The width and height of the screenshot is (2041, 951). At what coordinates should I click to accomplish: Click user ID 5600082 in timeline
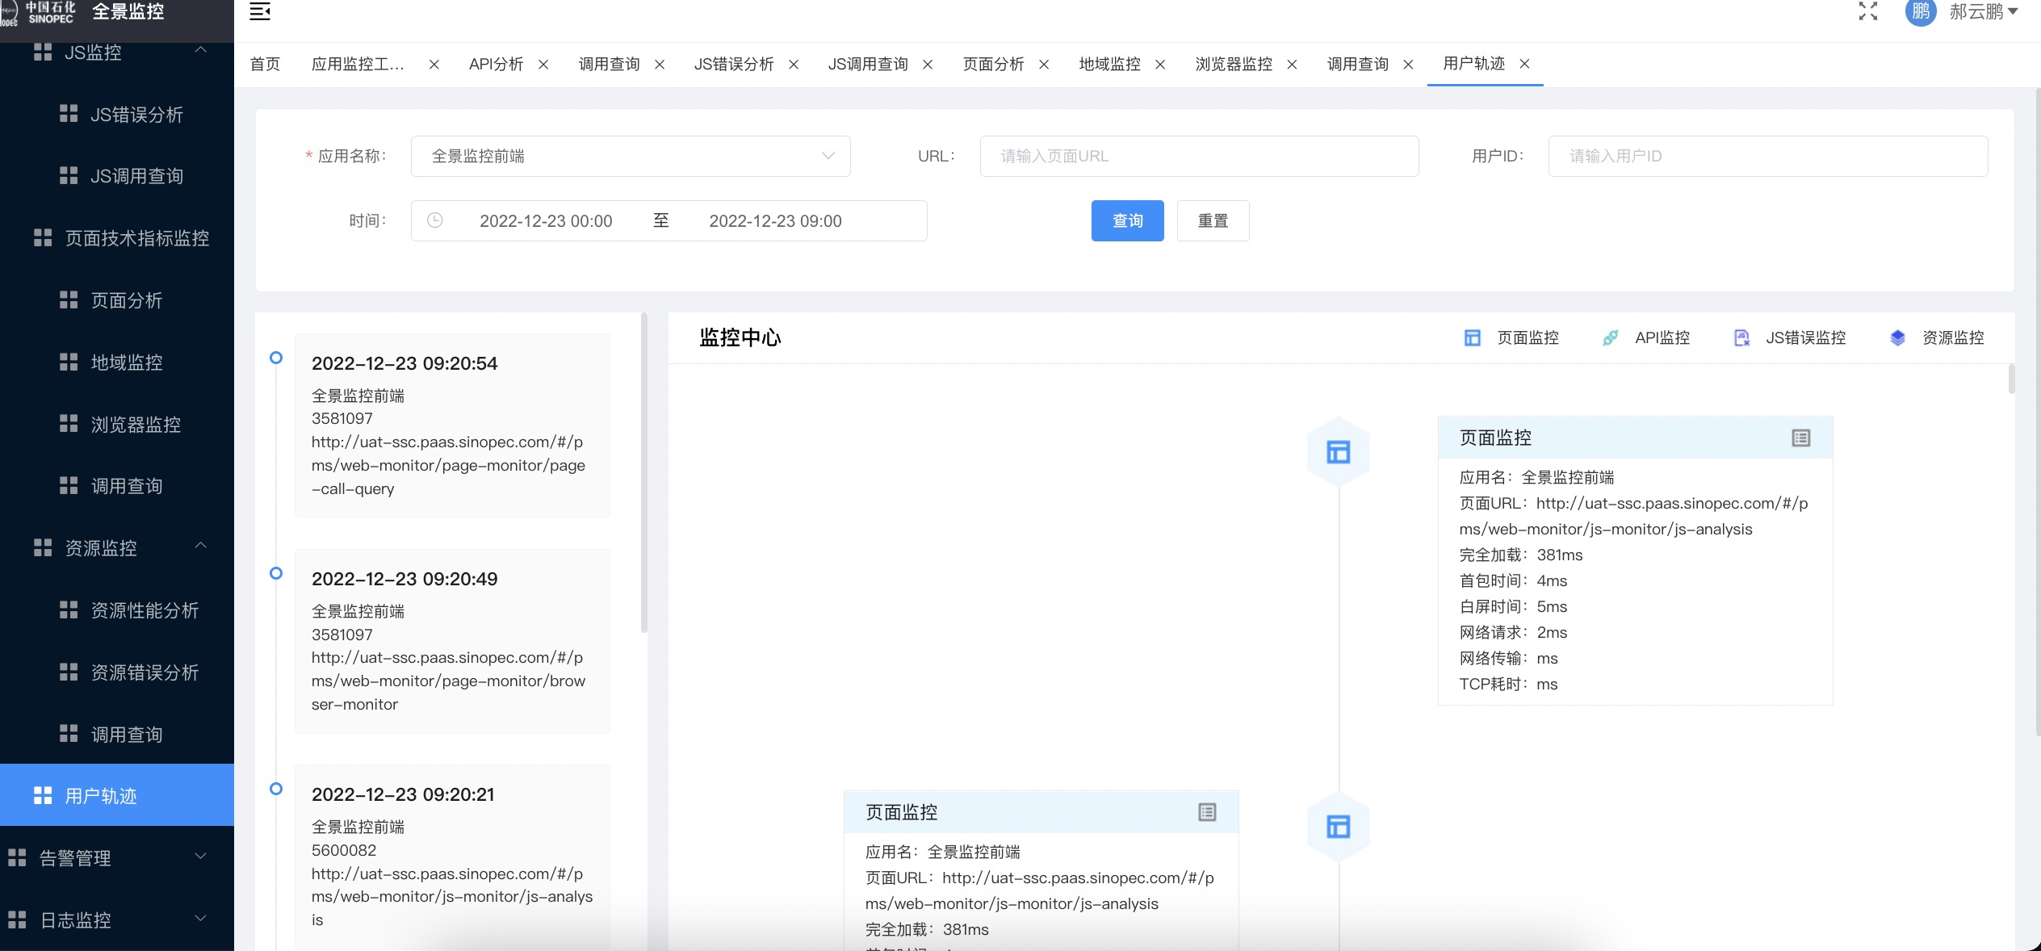(344, 850)
